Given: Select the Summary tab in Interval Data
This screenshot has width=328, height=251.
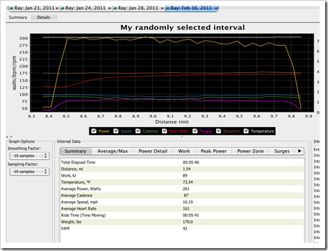Looking at the screenshot, I should click(76, 151).
